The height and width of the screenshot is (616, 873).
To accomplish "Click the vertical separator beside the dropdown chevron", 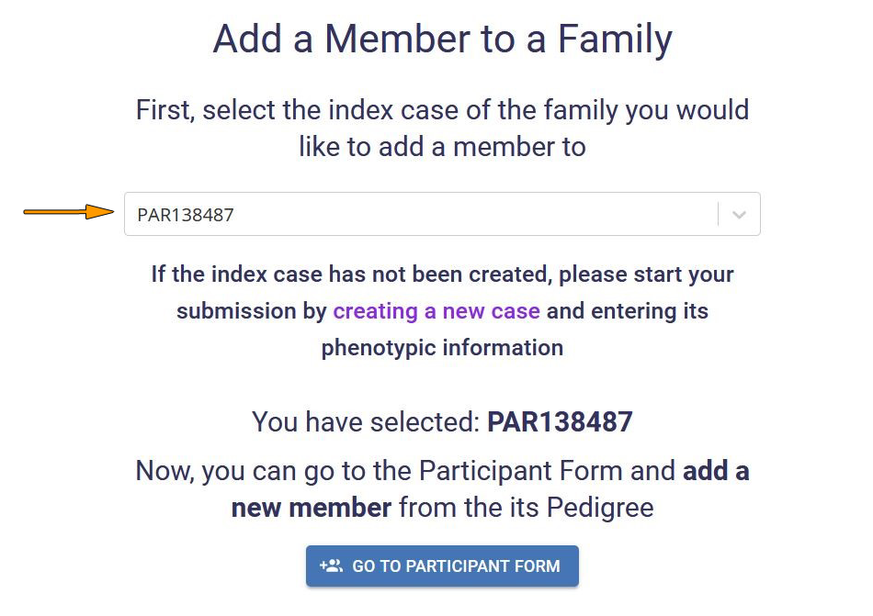I will [x=719, y=214].
